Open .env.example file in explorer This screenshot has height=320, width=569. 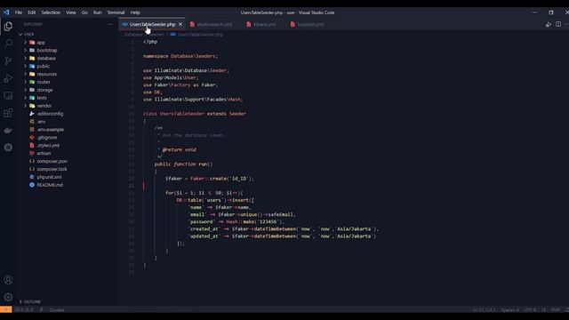51,130
